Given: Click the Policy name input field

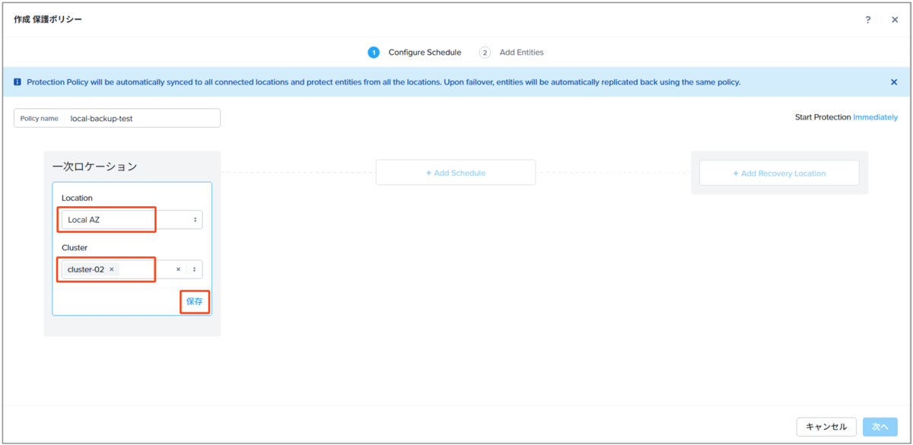Looking at the screenshot, I should pos(117,118).
